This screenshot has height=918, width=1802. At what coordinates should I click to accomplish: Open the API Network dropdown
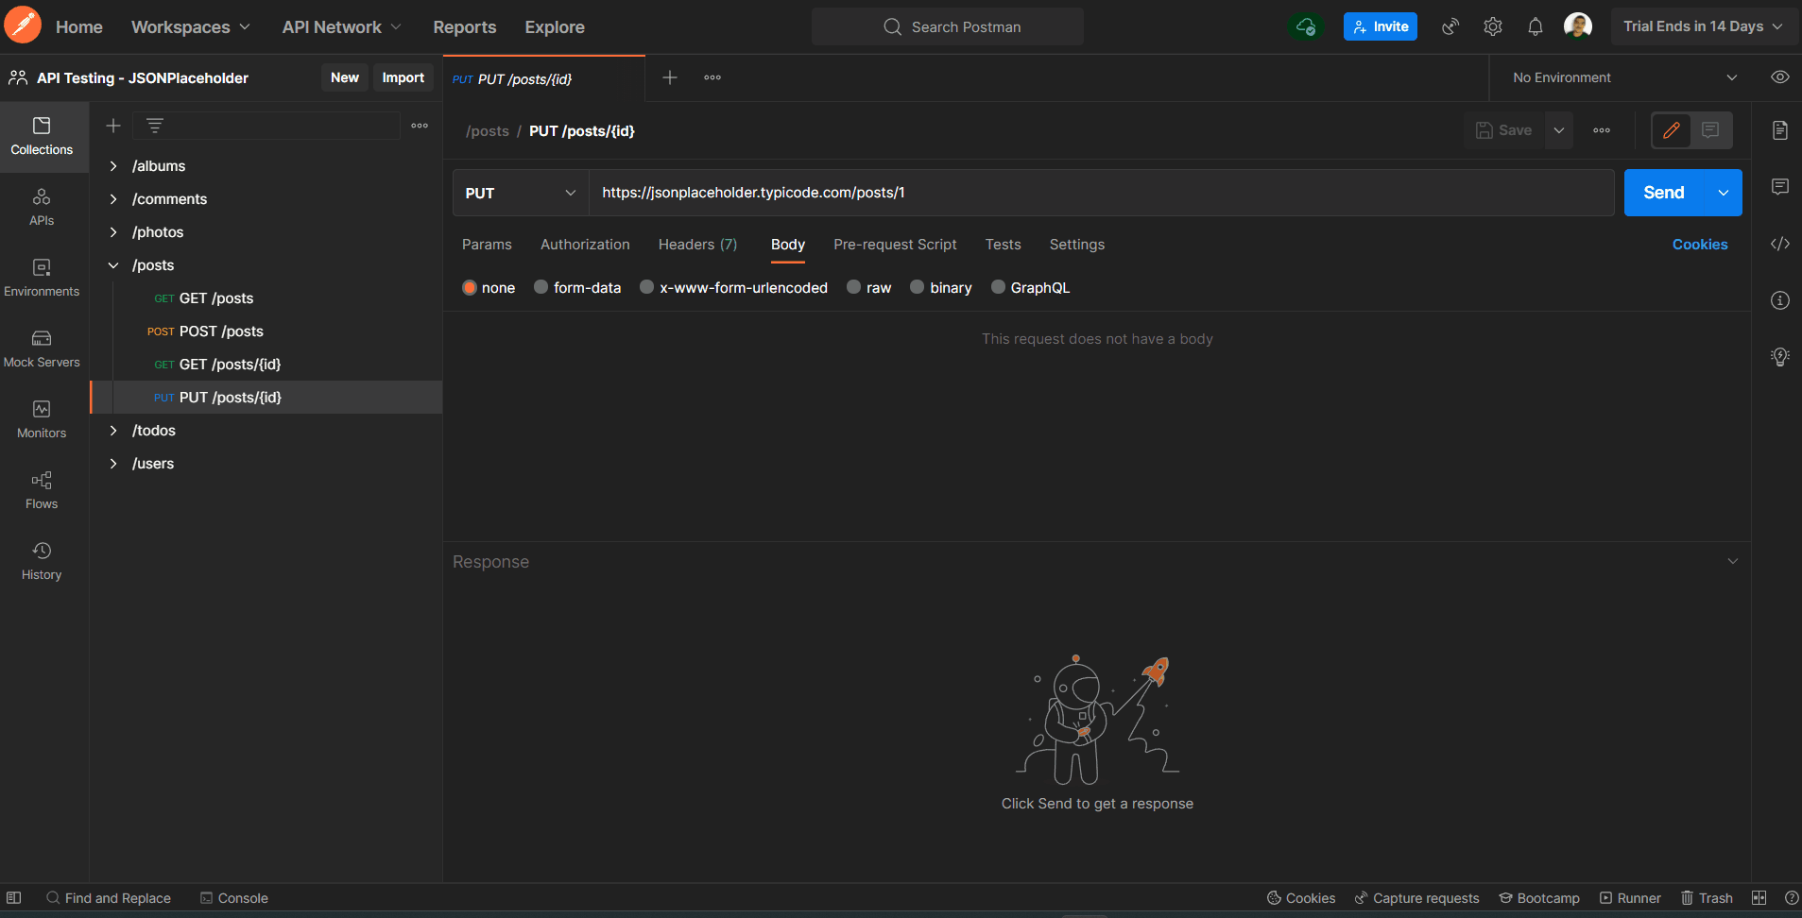click(x=342, y=27)
